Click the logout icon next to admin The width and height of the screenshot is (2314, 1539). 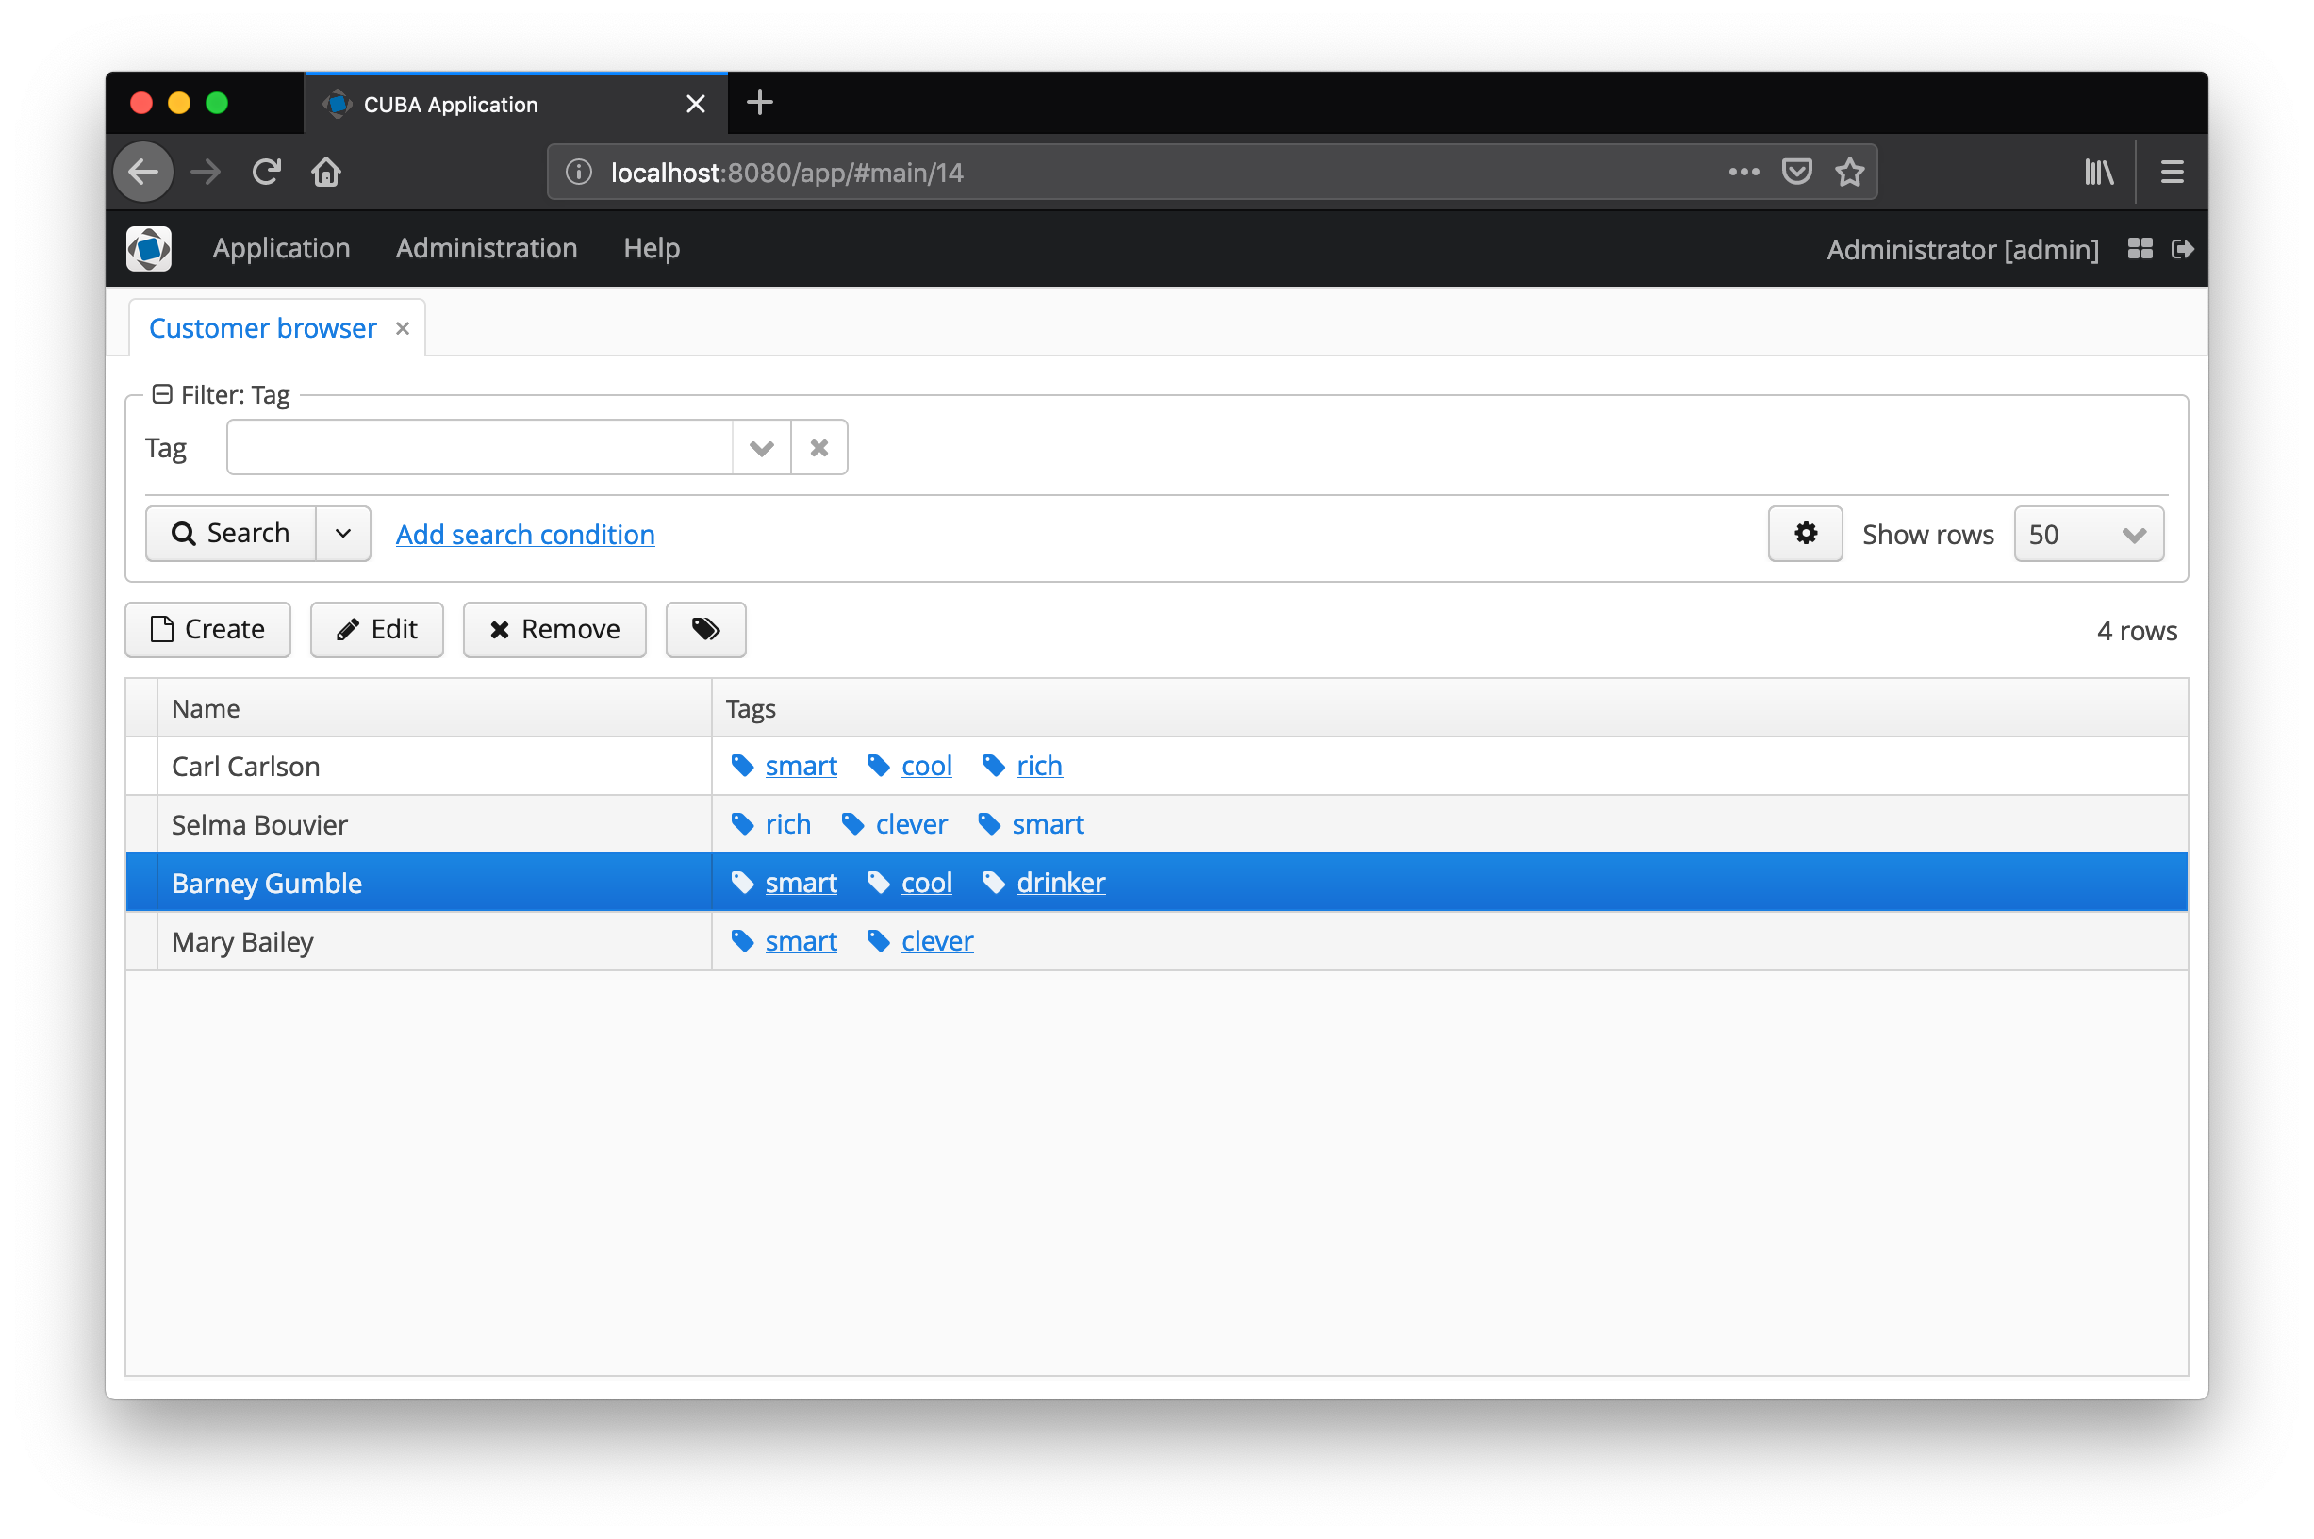click(2183, 248)
